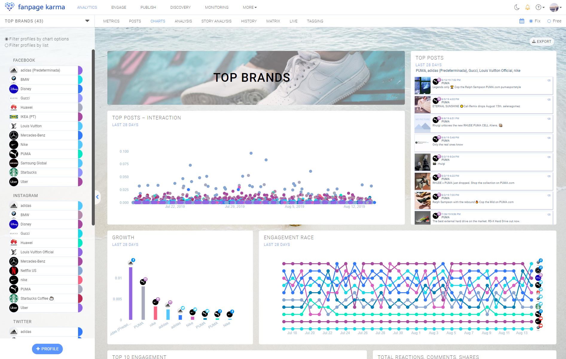Expand the MORE navigation menu
Image resolution: width=566 pixels, height=359 pixels.
[249, 7]
